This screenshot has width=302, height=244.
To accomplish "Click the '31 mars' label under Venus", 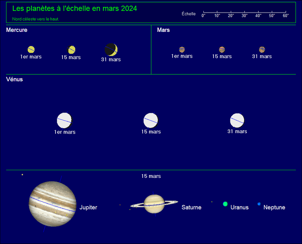I will click(x=237, y=131).
